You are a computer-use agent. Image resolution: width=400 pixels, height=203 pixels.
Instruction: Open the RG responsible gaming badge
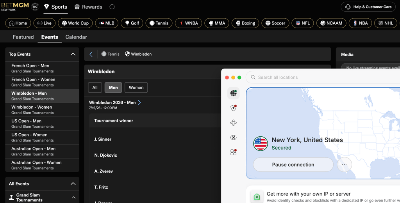tap(35, 7)
